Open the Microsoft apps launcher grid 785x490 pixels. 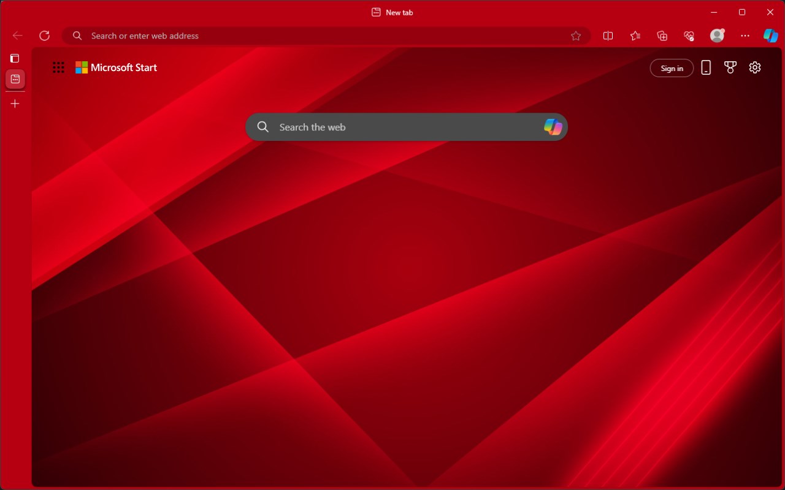coord(58,67)
